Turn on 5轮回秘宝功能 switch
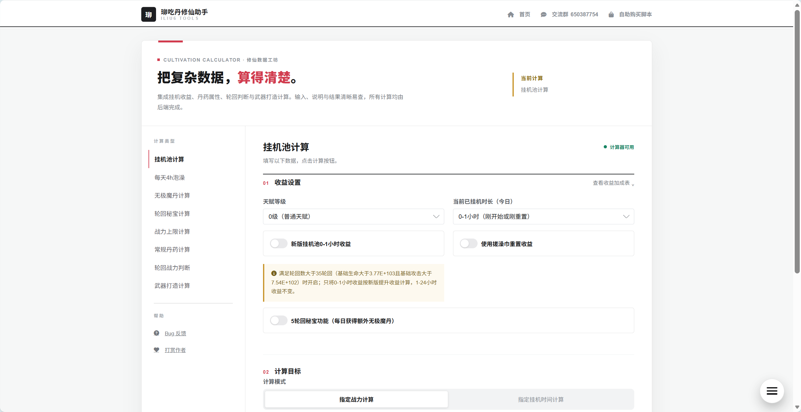The image size is (801, 412). pyautogui.click(x=279, y=321)
